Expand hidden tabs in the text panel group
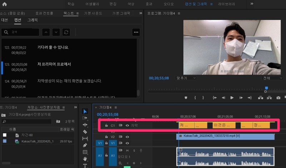The height and width of the screenshot is (168, 286). [140, 13]
